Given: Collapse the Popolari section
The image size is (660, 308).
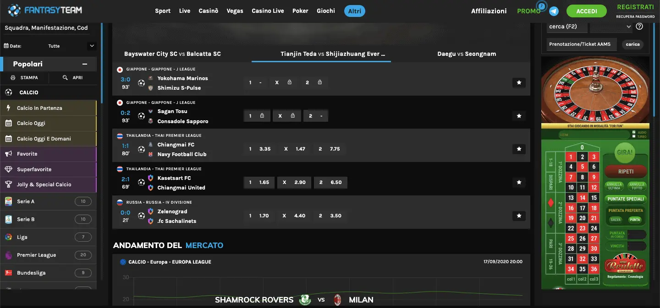Looking at the screenshot, I should [85, 65].
